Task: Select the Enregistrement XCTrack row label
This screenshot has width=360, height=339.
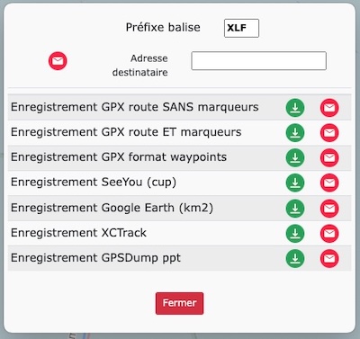Action: pos(78,233)
